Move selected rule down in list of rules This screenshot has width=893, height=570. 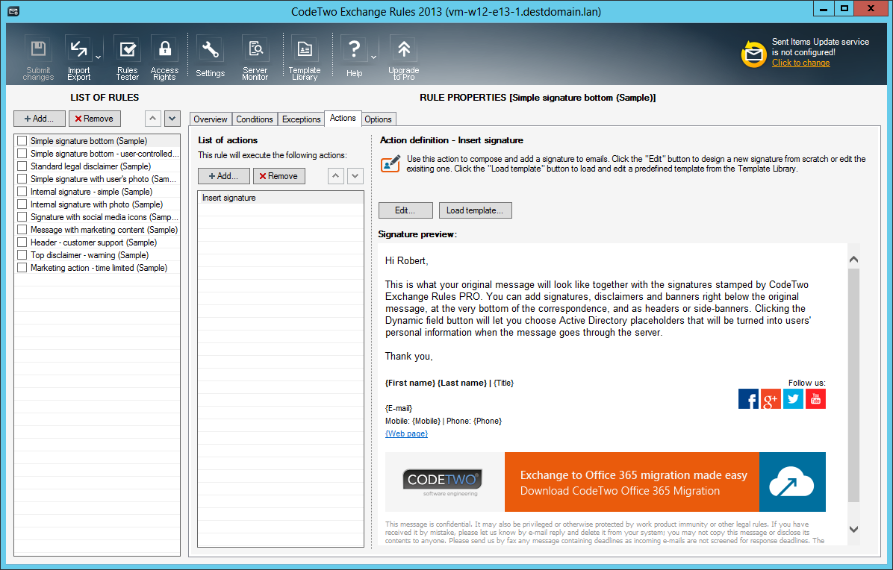(172, 119)
